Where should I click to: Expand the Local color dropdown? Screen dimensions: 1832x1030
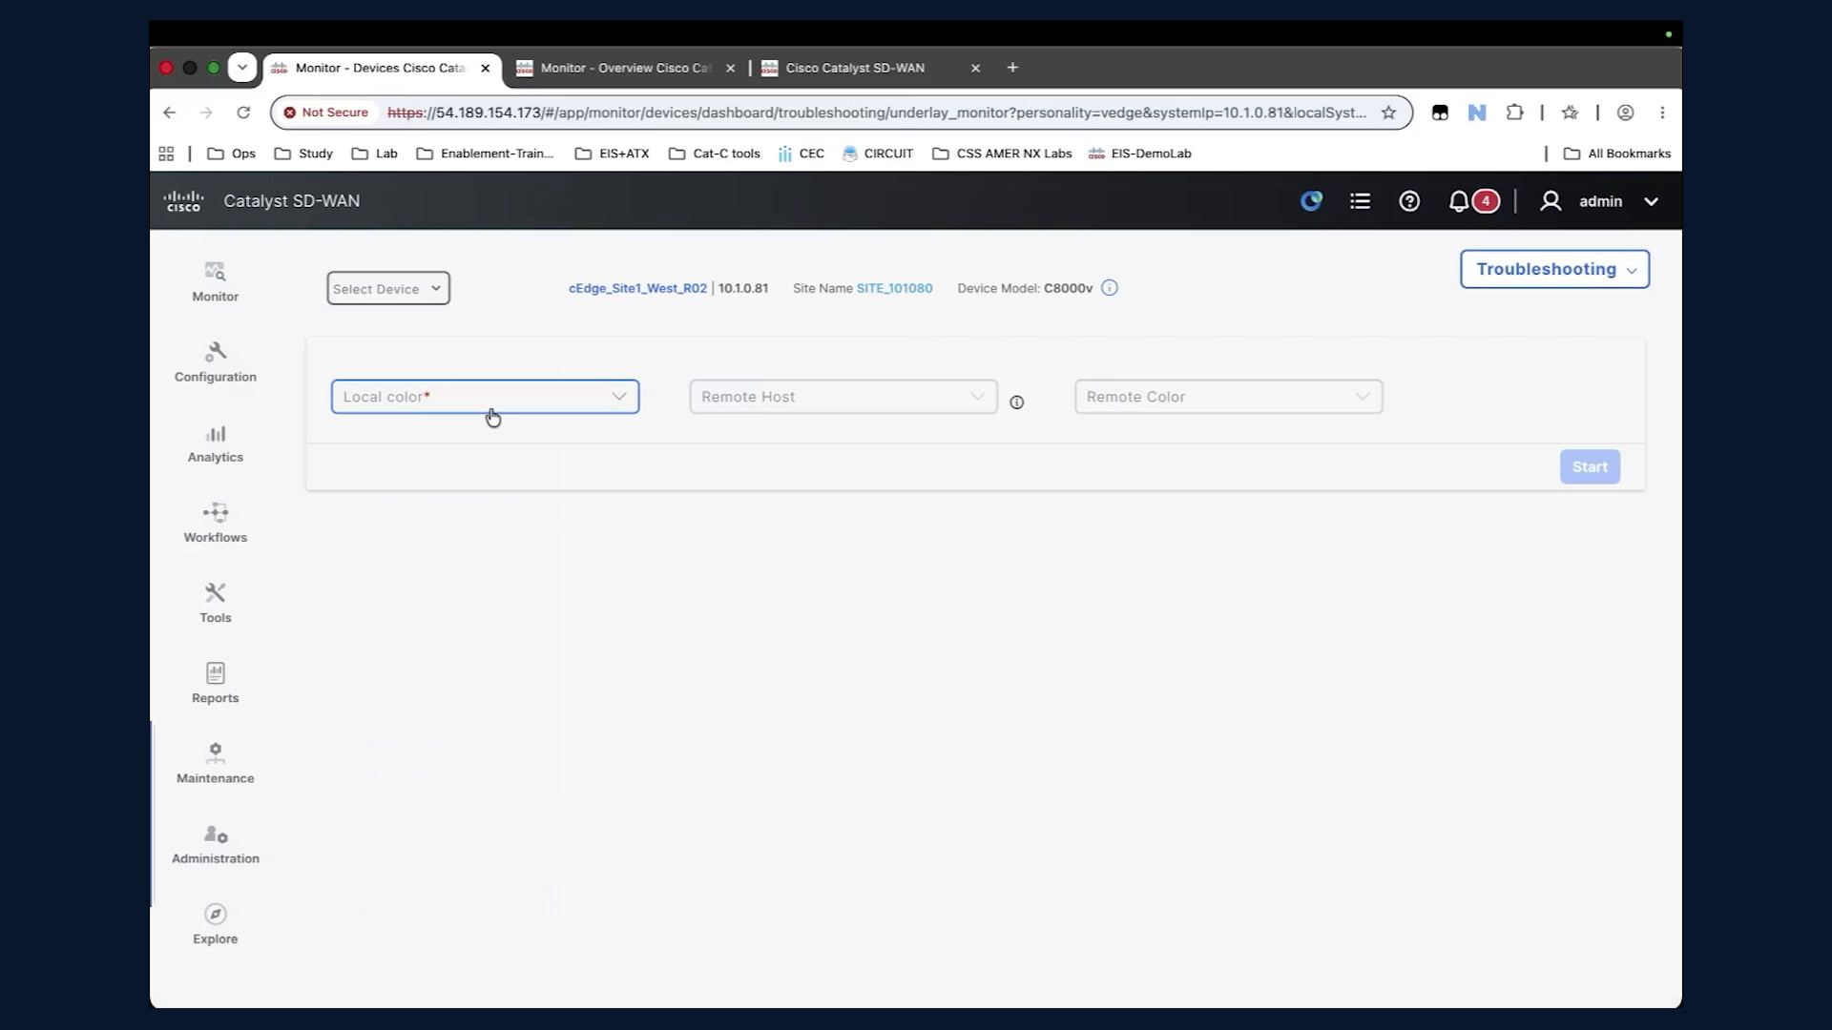coord(485,397)
